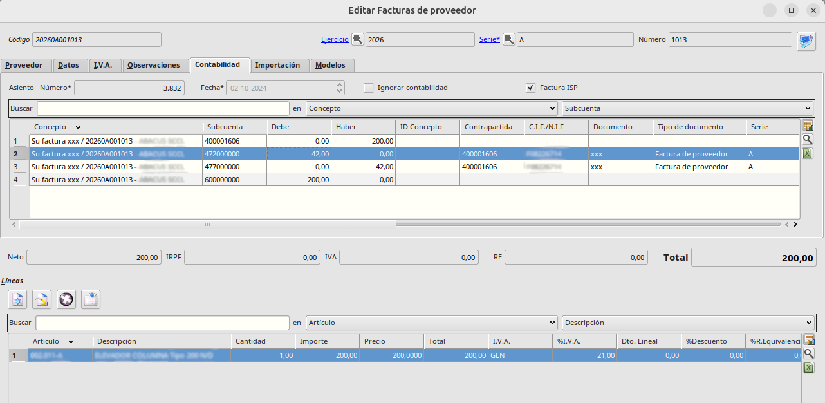
Task: Open the Artículo search-field dropdown
Action: (x=432, y=323)
